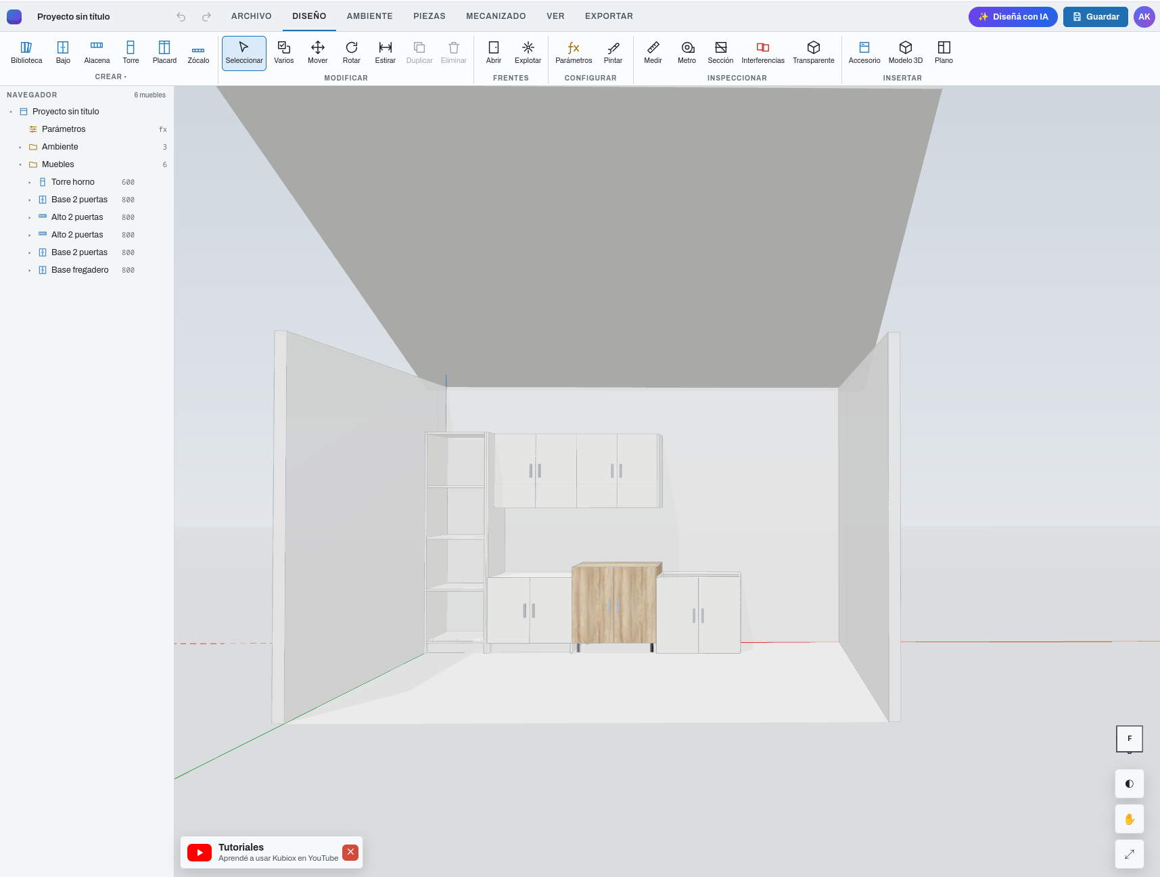Select the Estirar stretch tool
Image resolution: width=1160 pixels, height=877 pixels.
386,53
